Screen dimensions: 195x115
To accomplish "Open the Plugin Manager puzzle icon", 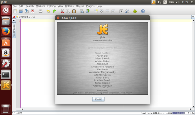I will 135,11.
